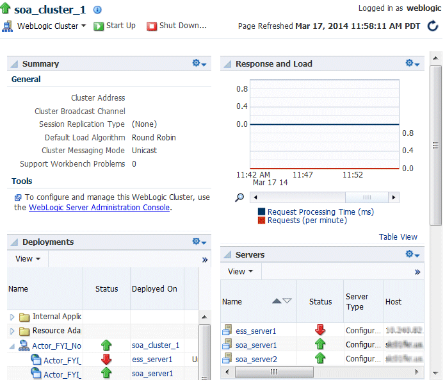Open soa_cluster_1 link in Deployed On column
The image size is (445, 382).
[x=156, y=345]
